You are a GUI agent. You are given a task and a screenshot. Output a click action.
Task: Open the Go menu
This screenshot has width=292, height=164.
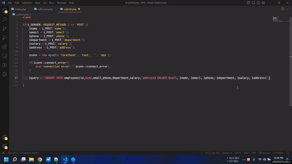click(45, 3)
